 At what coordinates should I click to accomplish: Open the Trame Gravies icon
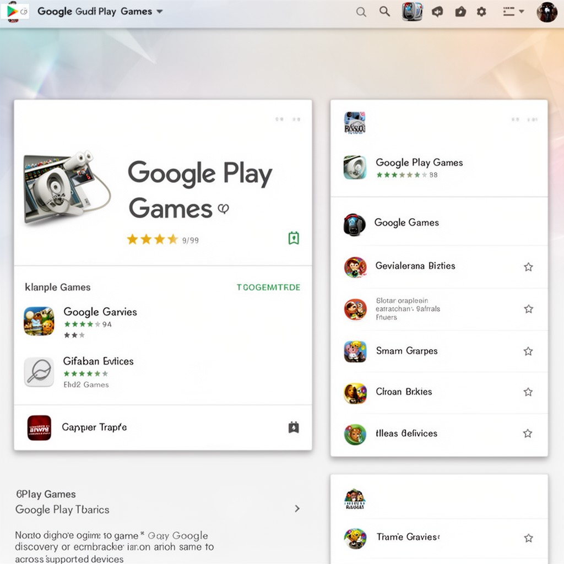point(355,538)
